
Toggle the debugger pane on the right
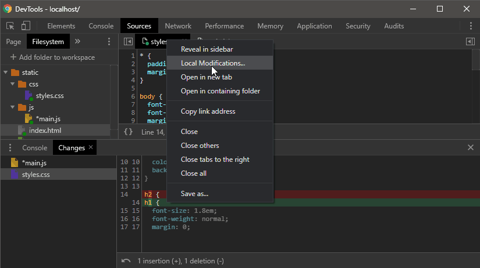(470, 42)
